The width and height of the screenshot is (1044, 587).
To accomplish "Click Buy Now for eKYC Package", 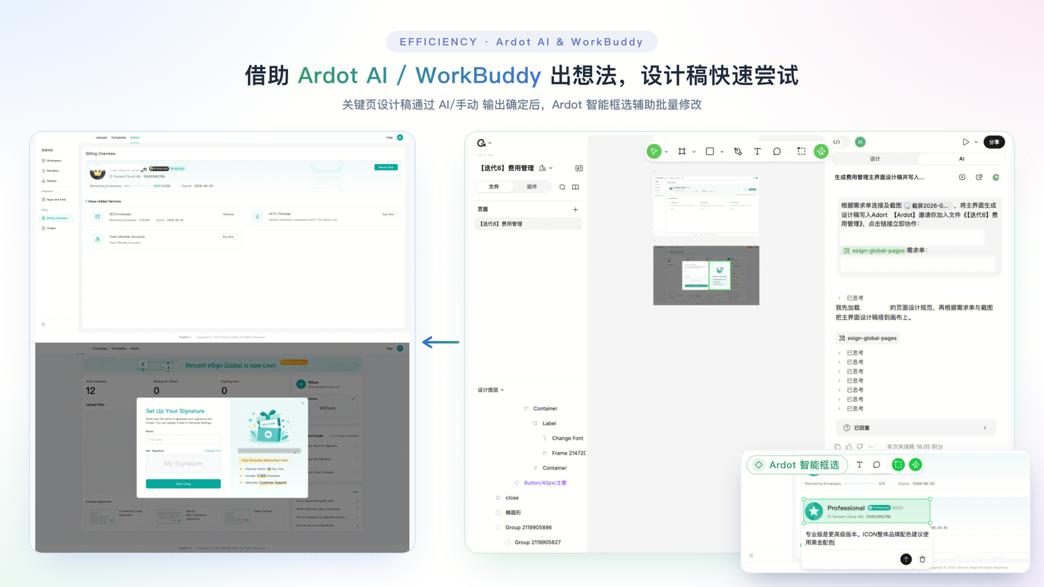I will tap(388, 214).
